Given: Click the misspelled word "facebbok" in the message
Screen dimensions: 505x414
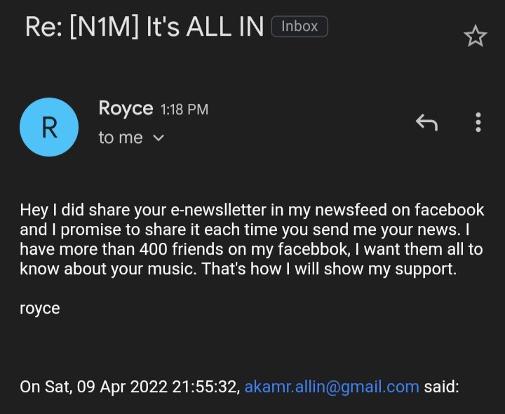Looking at the screenshot, I should click(384, 249).
